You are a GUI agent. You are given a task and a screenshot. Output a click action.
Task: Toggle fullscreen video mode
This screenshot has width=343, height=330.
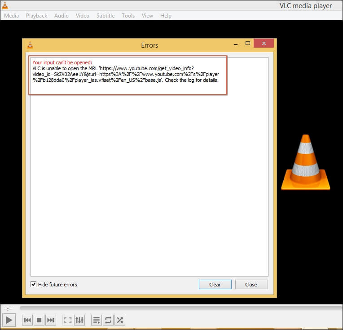68,320
